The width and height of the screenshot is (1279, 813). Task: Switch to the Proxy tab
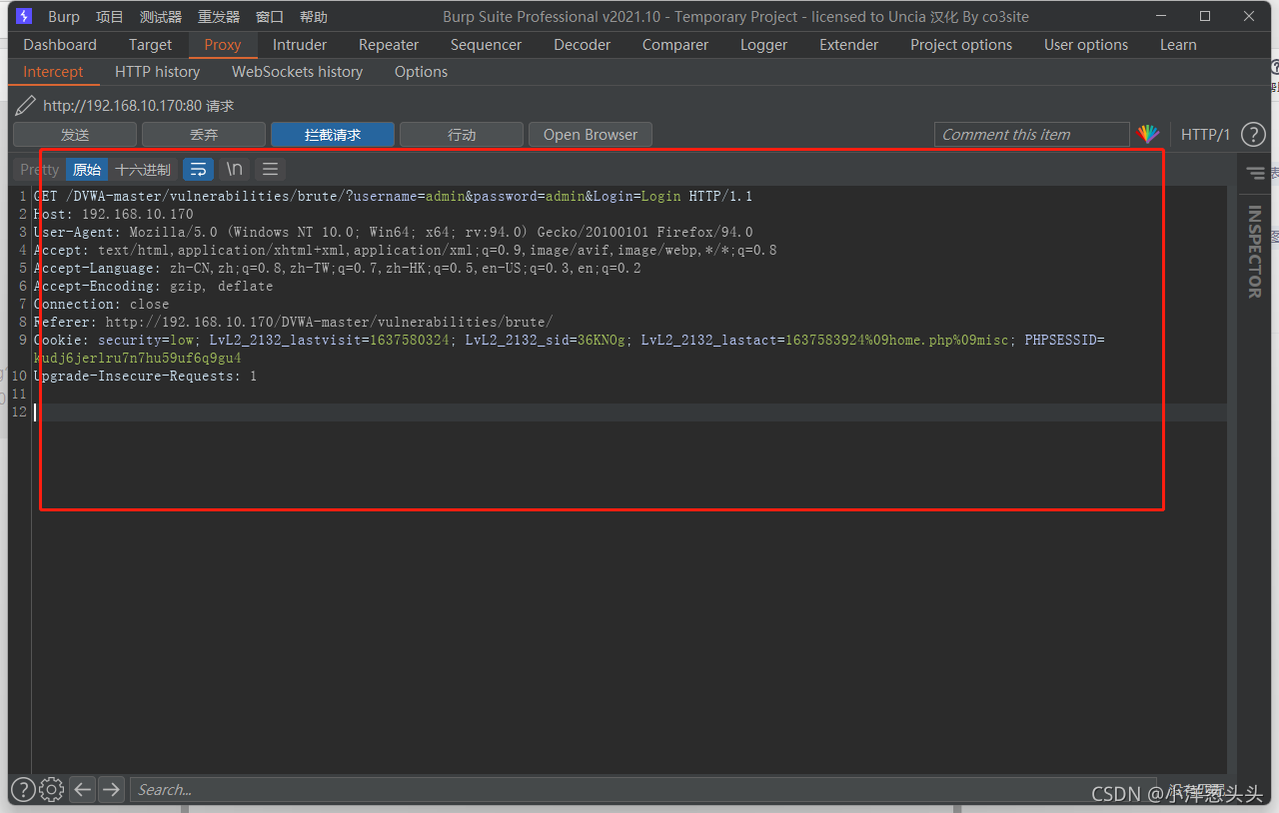coord(223,44)
